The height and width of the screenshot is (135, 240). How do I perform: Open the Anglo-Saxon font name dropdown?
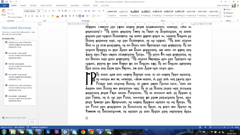point(37,11)
